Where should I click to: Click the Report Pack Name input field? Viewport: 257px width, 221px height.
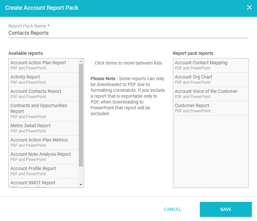coord(128,33)
